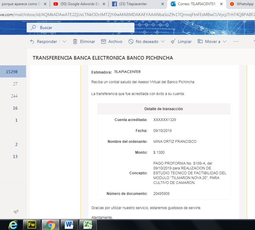Open Microsoft Excel from the taskbar

coord(88,225)
